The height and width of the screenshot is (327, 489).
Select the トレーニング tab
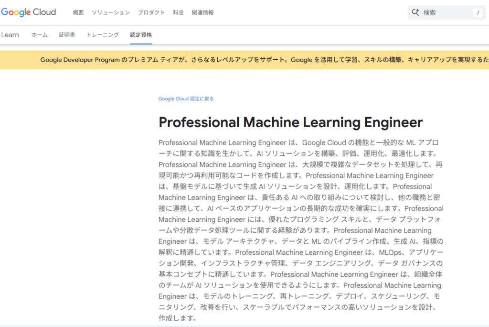(103, 35)
